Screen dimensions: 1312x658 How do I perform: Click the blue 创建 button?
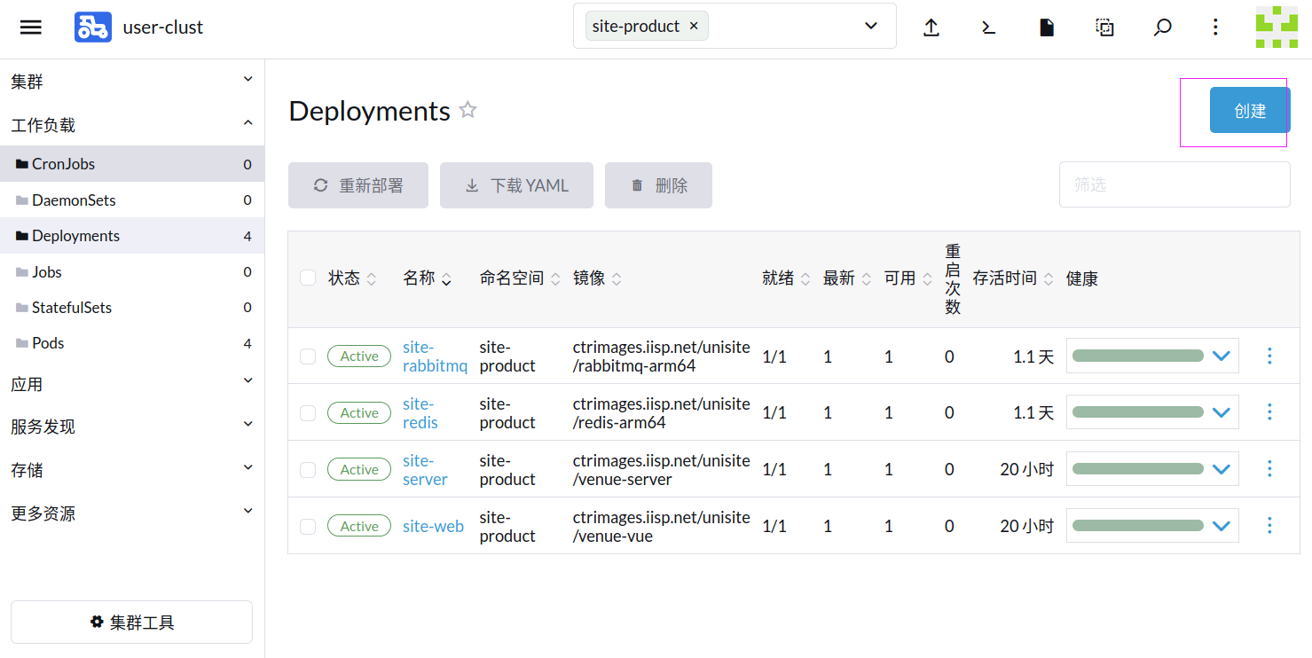pos(1249,111)
